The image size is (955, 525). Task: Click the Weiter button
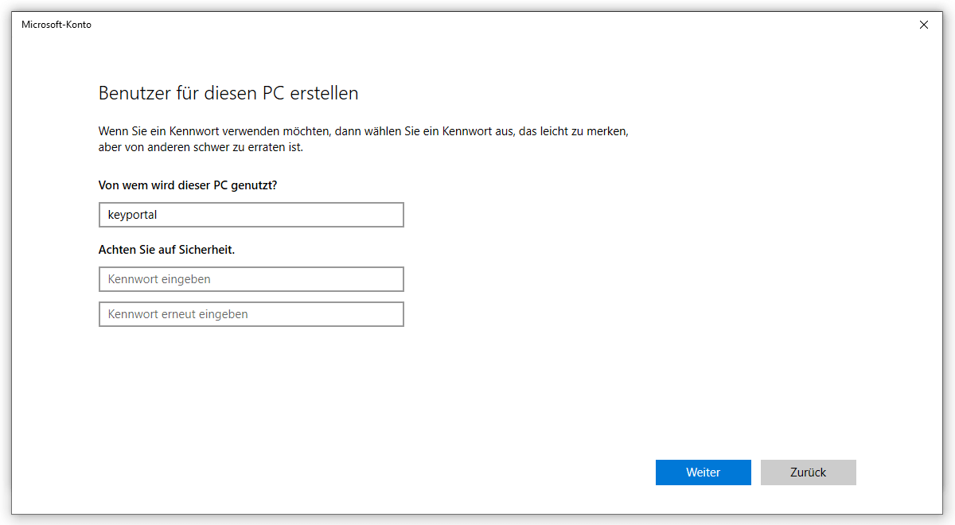[x=704, y=472]
